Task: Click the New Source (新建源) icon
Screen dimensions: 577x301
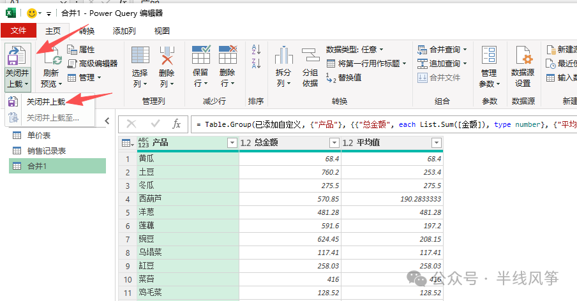Action: (x=551, y=49)
